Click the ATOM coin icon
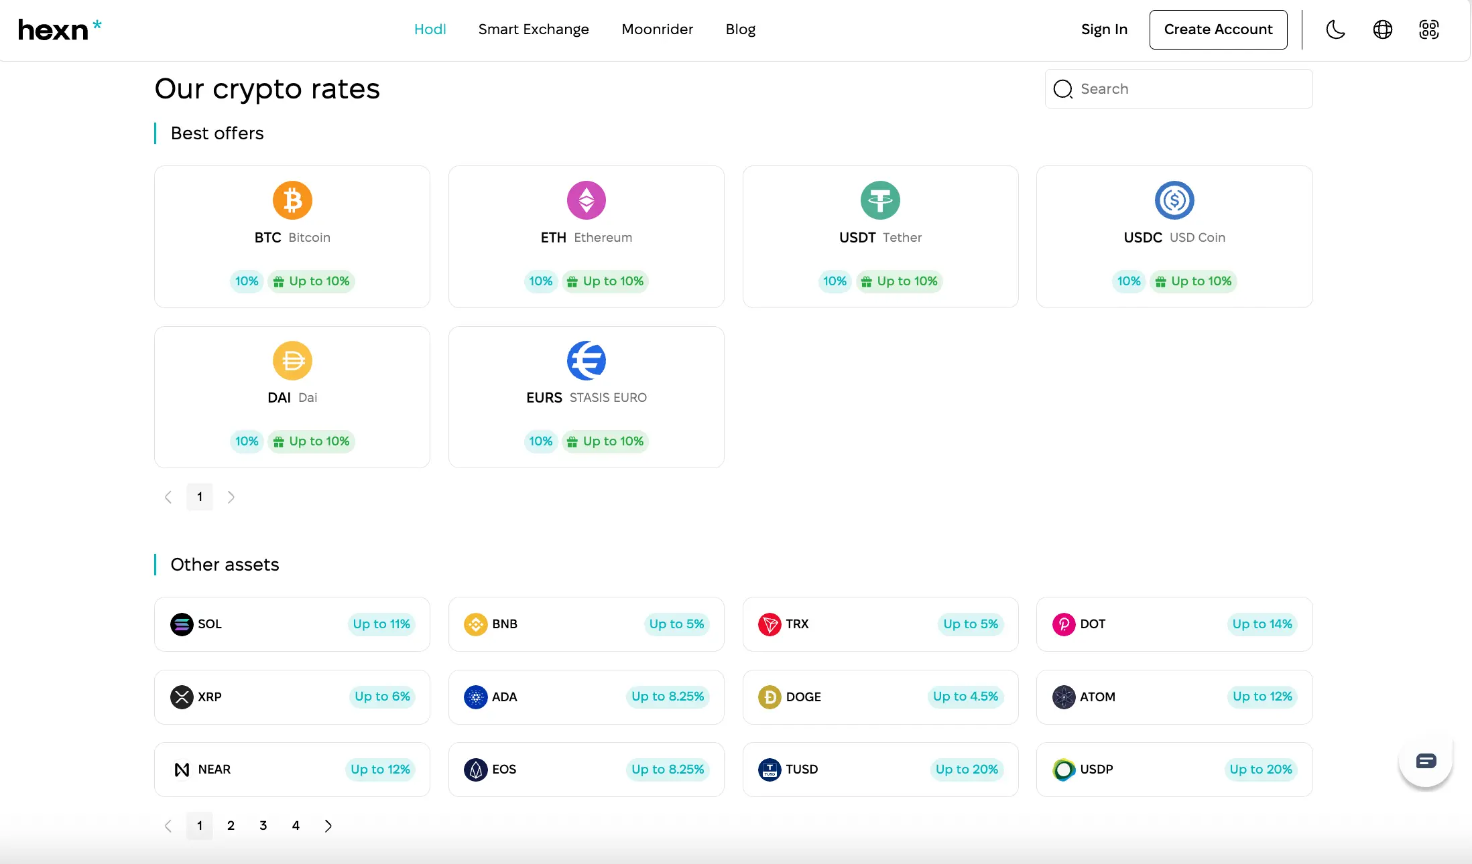Image resolution: width=1472 pixels, height=864 pixels. pyautogui.click(x=1064, y=697)
